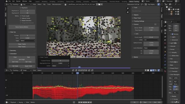Enable Refine Optical Center checkbox

[21, 18]
